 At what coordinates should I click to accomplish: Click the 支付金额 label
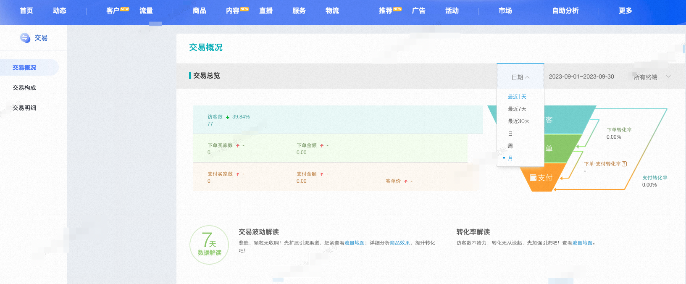point(307,174)
